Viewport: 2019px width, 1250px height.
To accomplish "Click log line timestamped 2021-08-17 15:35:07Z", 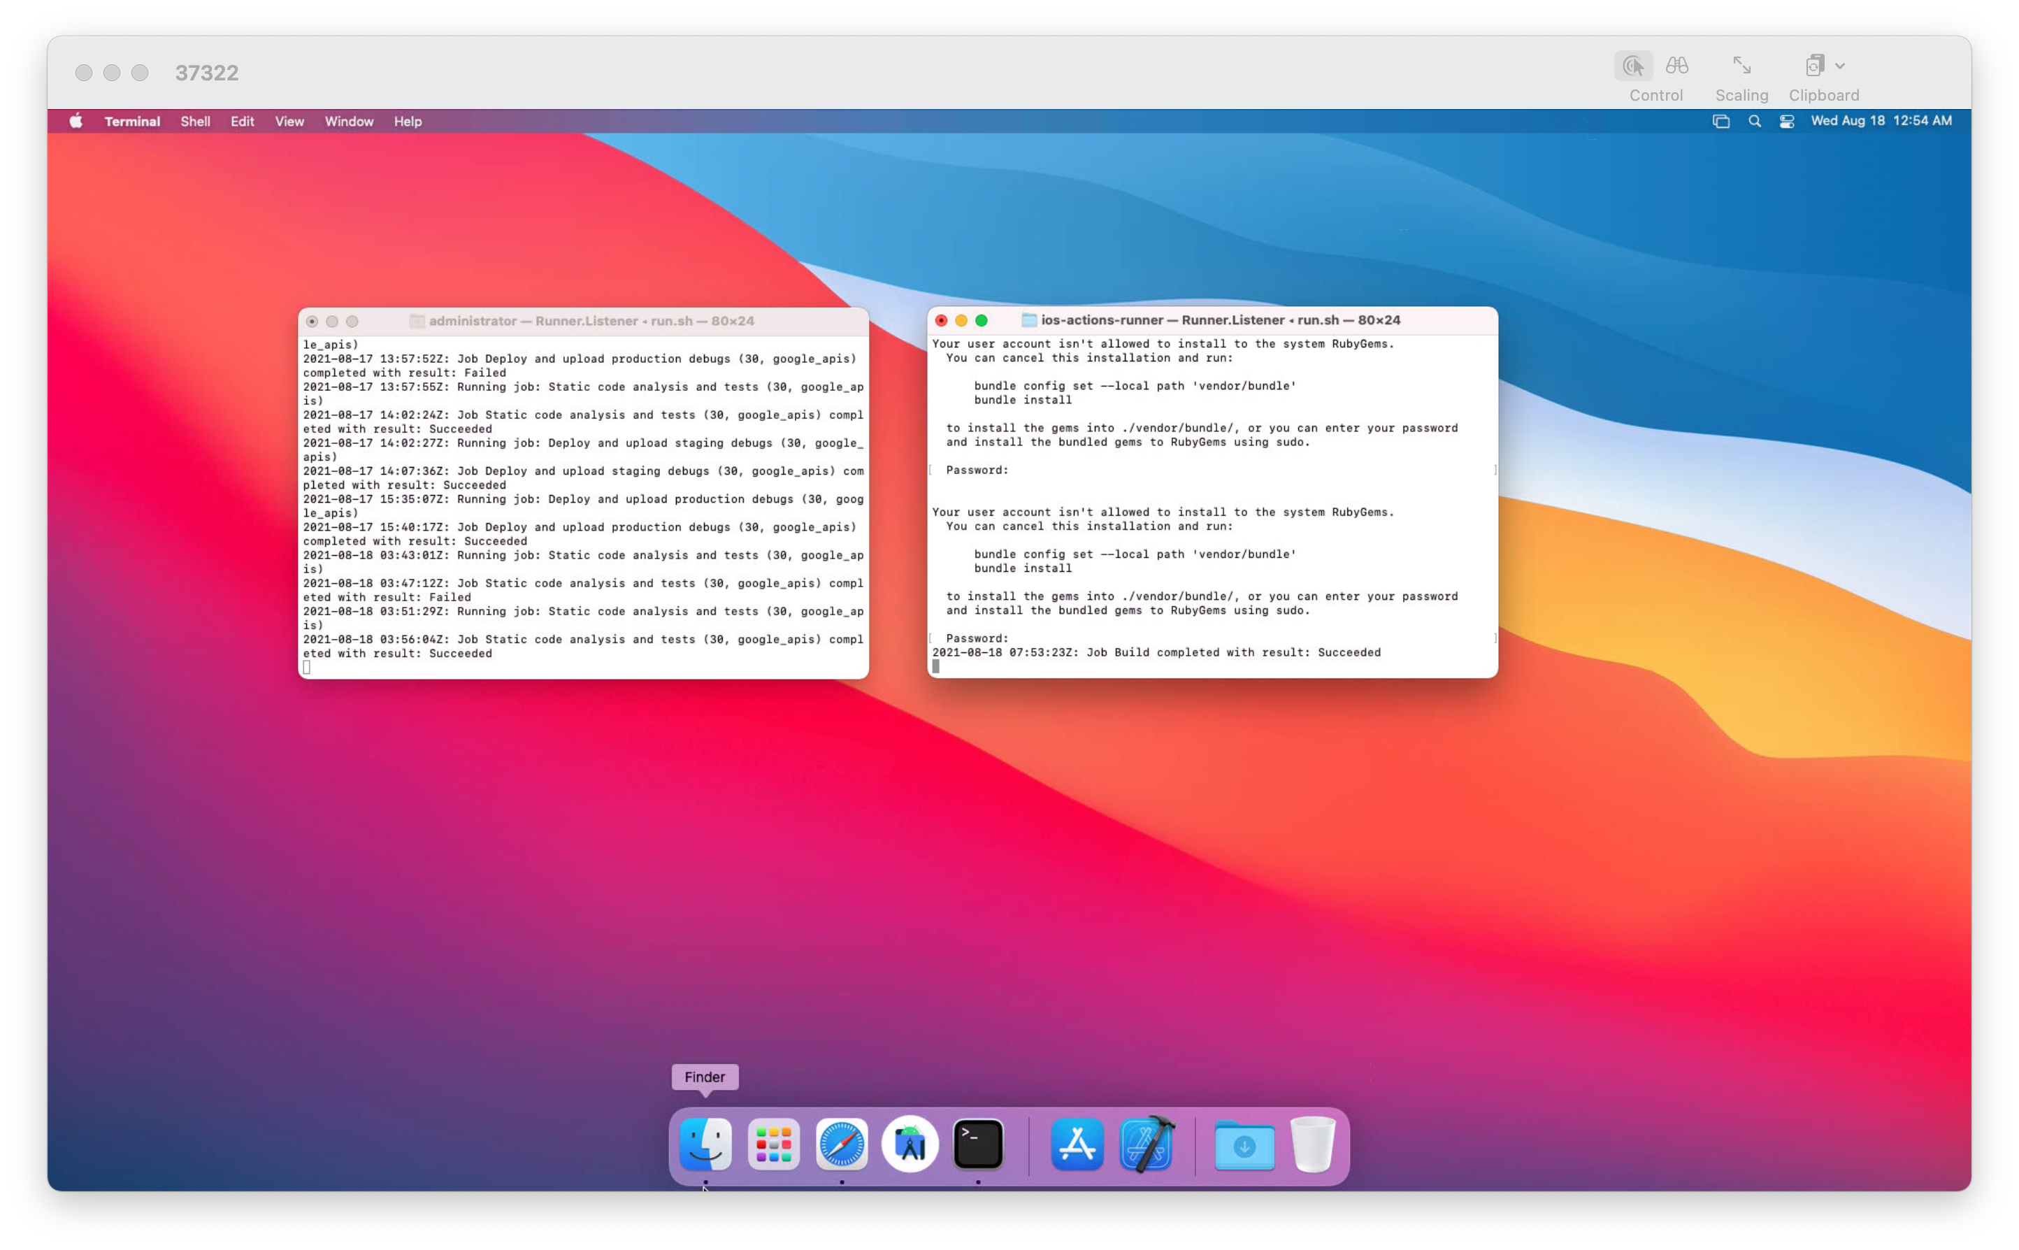I will click(582, 506).
